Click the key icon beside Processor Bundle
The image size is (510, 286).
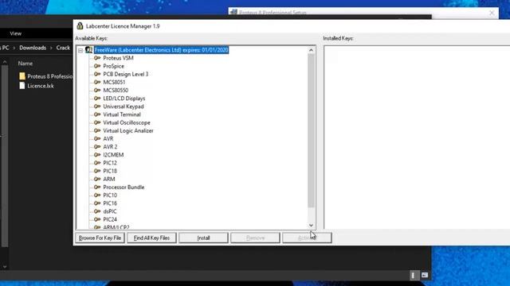tap(97, 187)
